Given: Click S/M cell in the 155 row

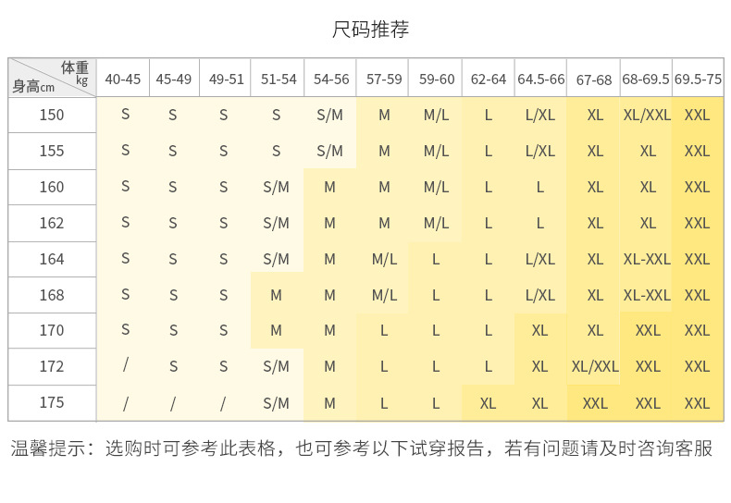Looking at the screenshot, I should pos(329,151).
